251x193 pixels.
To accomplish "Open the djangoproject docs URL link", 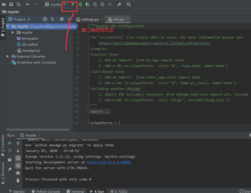I will click(154, 43).
